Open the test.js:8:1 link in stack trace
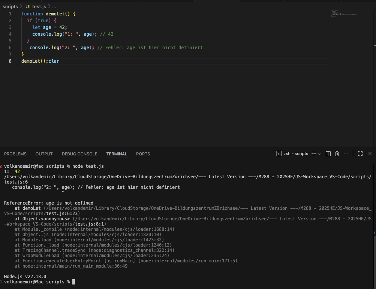 click(x=90, y=224)
